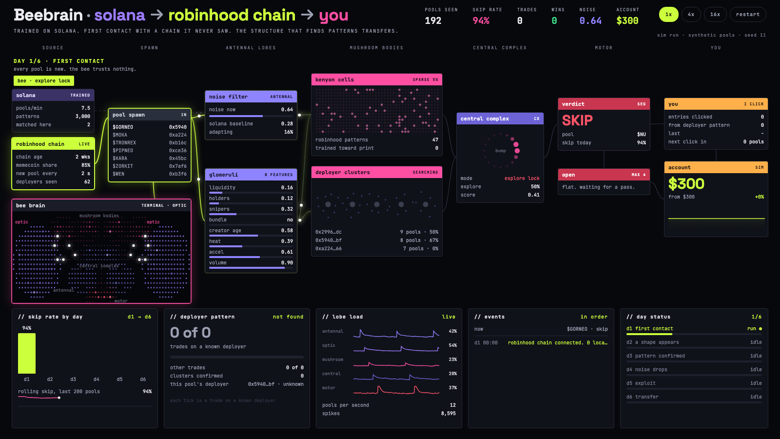Set simulation speed to 16x
780x439 pixels.
(x=715, y=15)
